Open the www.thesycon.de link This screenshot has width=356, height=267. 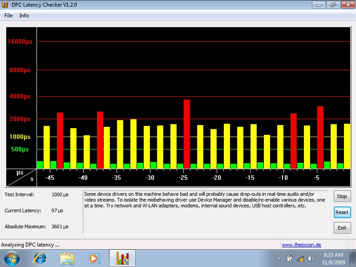(301, 245)
